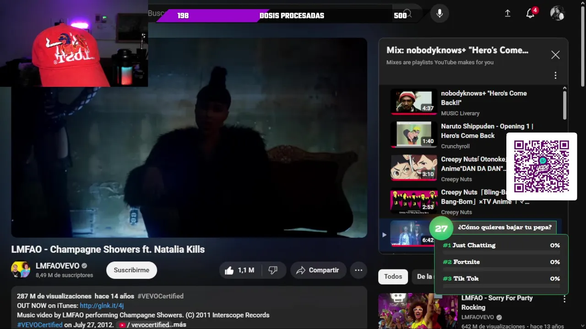Play nobodyknows+ Hero's Come Back!! thumbnail
This screenshot has width=586, height=329.
coord(414,101)
